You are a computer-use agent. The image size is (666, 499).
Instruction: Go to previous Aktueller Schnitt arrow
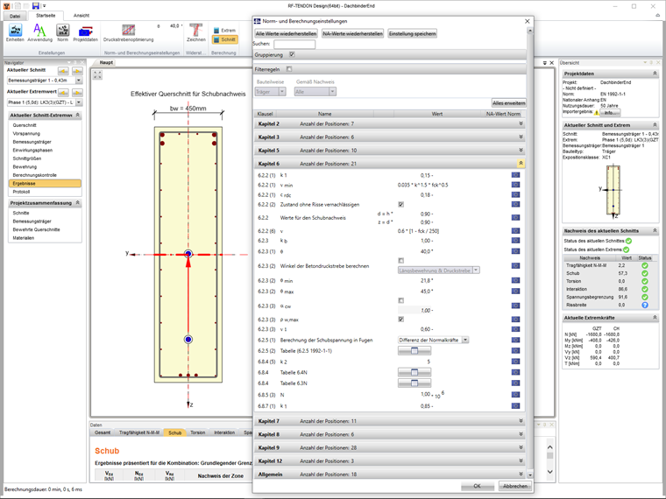pyautogui.click(x=63, y=71)
